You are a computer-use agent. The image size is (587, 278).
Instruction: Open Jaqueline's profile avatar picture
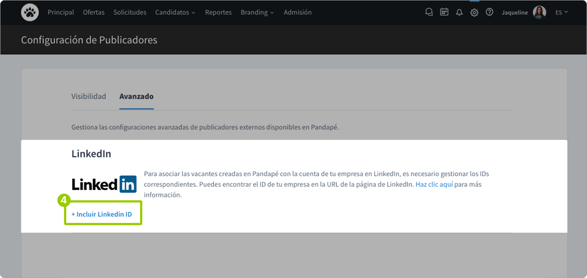pyautogui.click(x=539, y=12)
